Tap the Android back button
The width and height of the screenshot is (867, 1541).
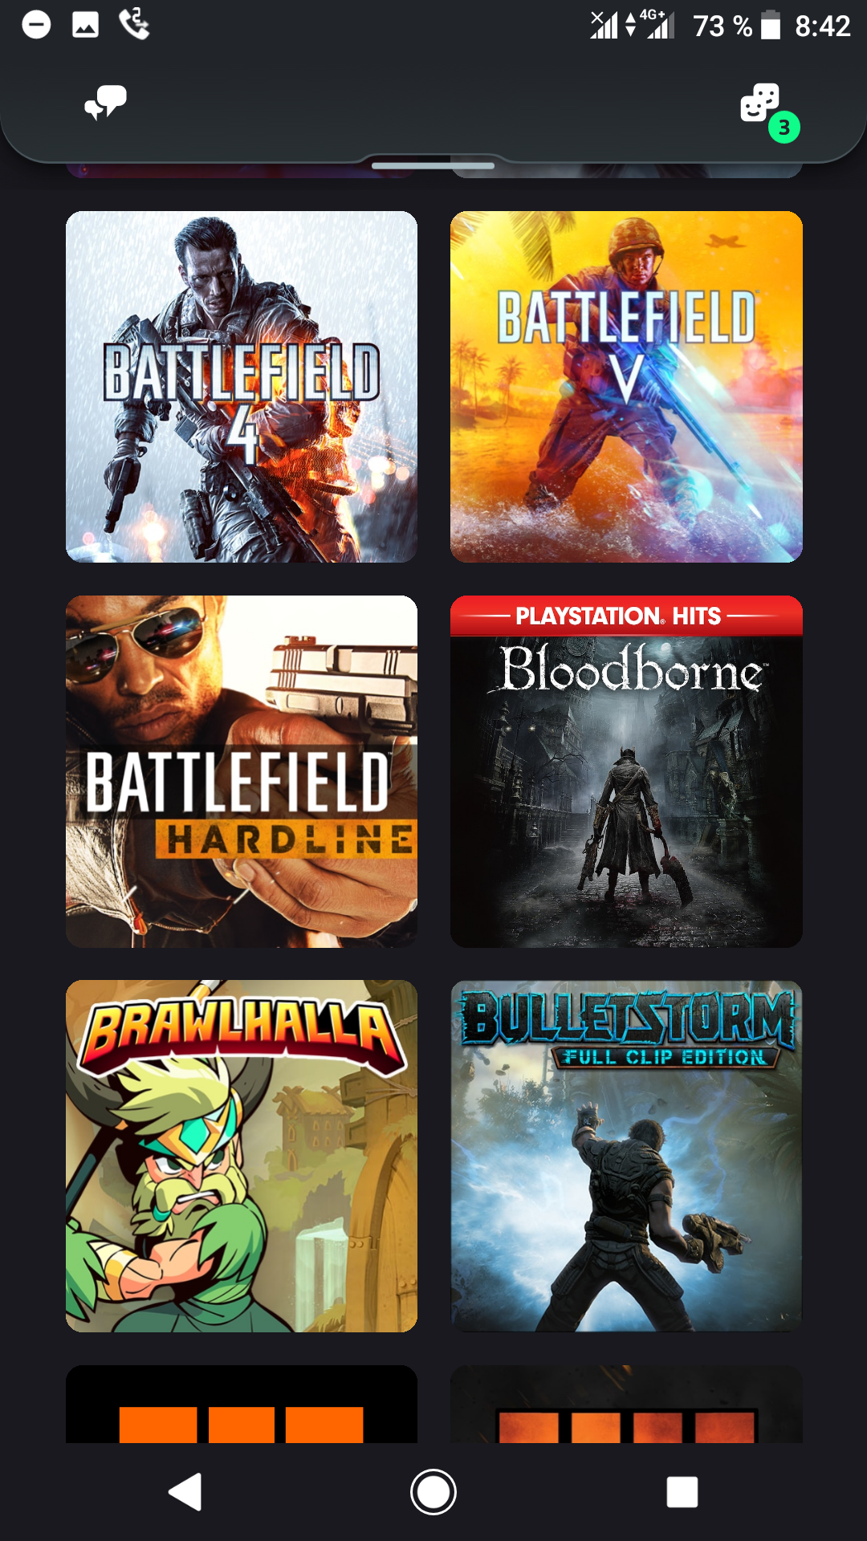(185, 1492)
